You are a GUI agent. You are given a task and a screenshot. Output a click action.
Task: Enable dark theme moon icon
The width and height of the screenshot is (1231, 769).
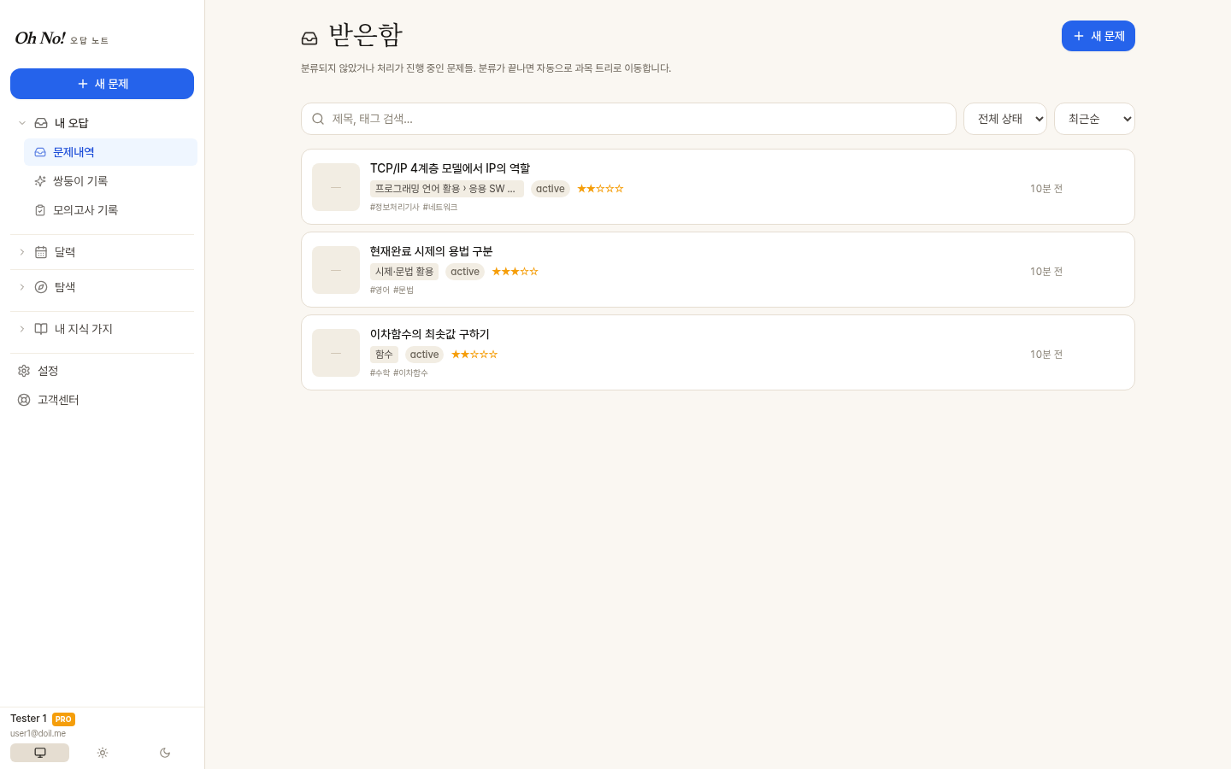pyautogui.click(x=165, y=753)
